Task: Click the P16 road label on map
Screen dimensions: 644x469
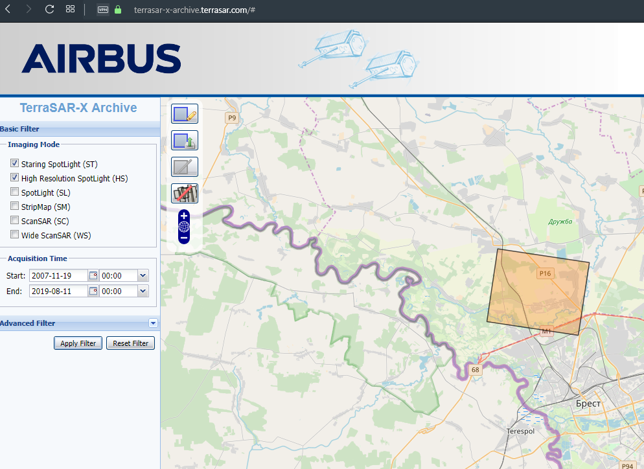Action: [x=546, y=273]
